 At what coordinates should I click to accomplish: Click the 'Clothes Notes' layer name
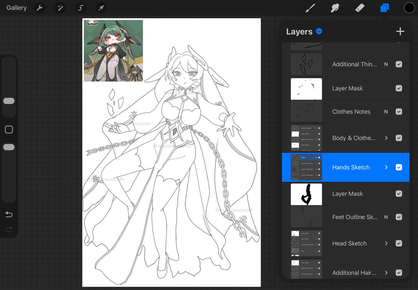[351, 112]
